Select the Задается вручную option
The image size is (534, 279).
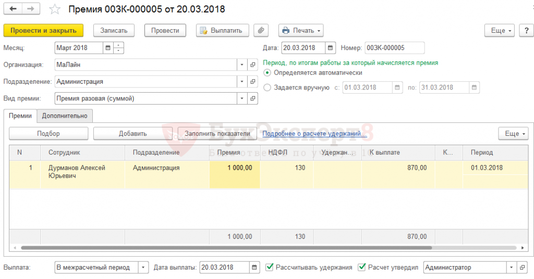pos(268,87)
